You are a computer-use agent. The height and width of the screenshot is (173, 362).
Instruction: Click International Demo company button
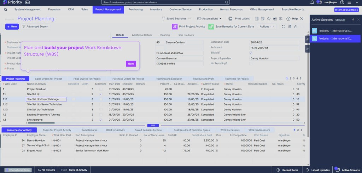[x=346, y=10]
